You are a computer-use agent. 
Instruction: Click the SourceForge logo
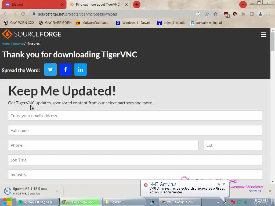32,34
